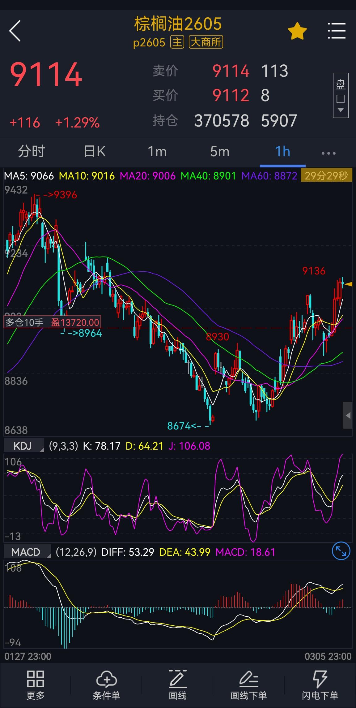Tap the MA20: 9006 label
The width and height of the screenshot is (356, 708).
tap(148, 176)
